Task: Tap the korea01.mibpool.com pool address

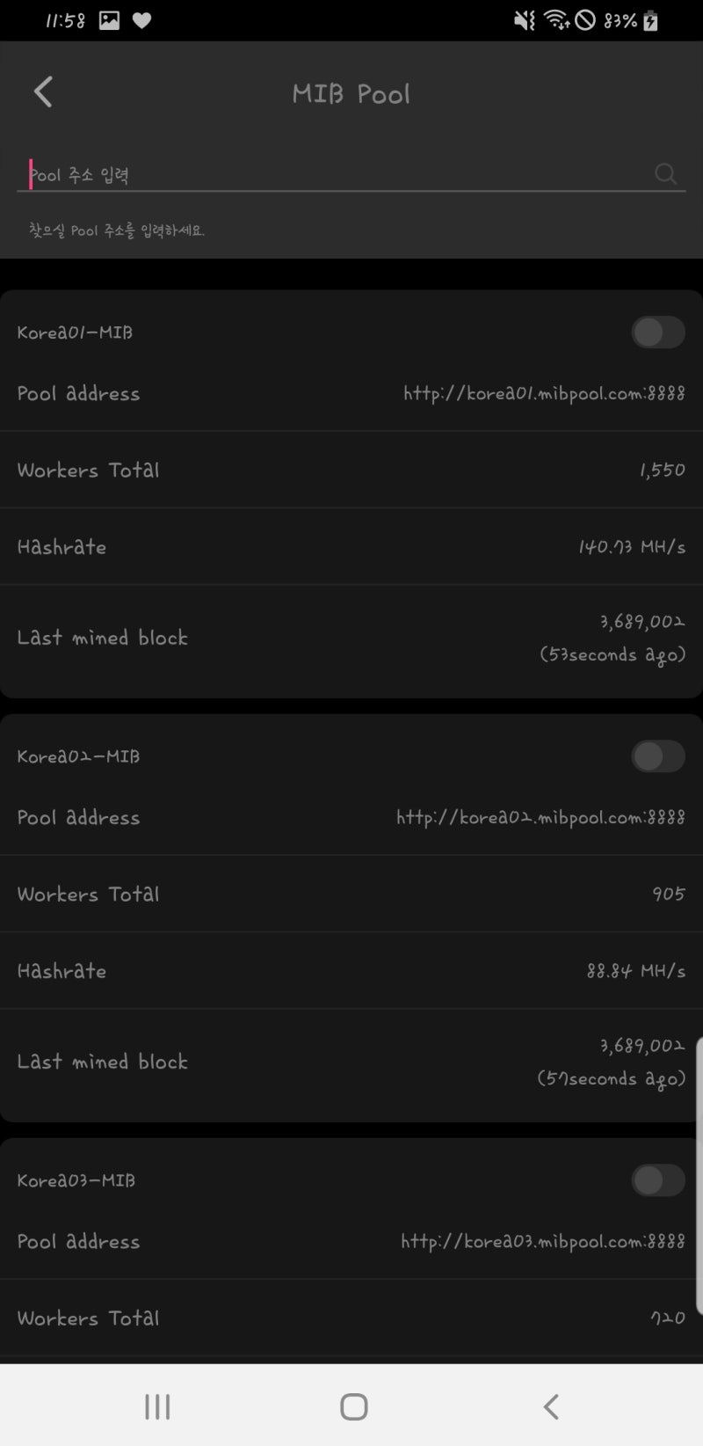Action: (544, 393)
